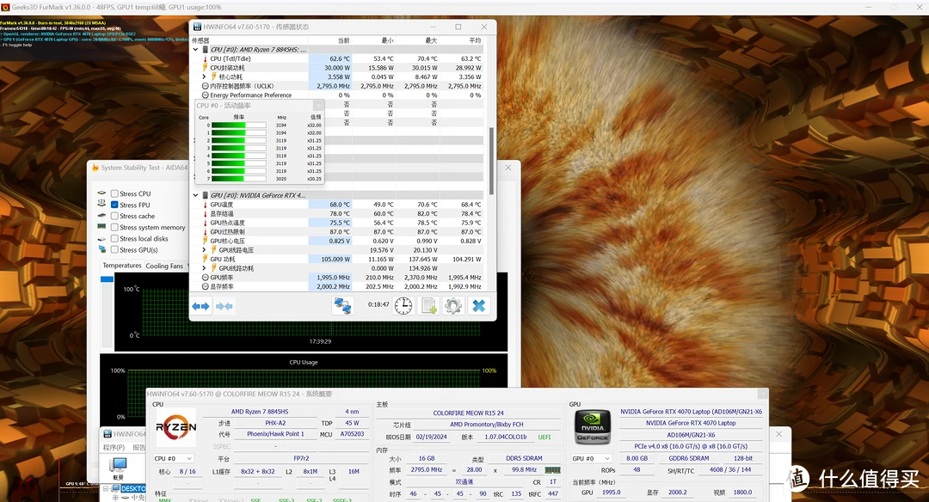929x502 pixels.
Task: Click the GPU频率 clock icon
Action: [x=205, y=277]
